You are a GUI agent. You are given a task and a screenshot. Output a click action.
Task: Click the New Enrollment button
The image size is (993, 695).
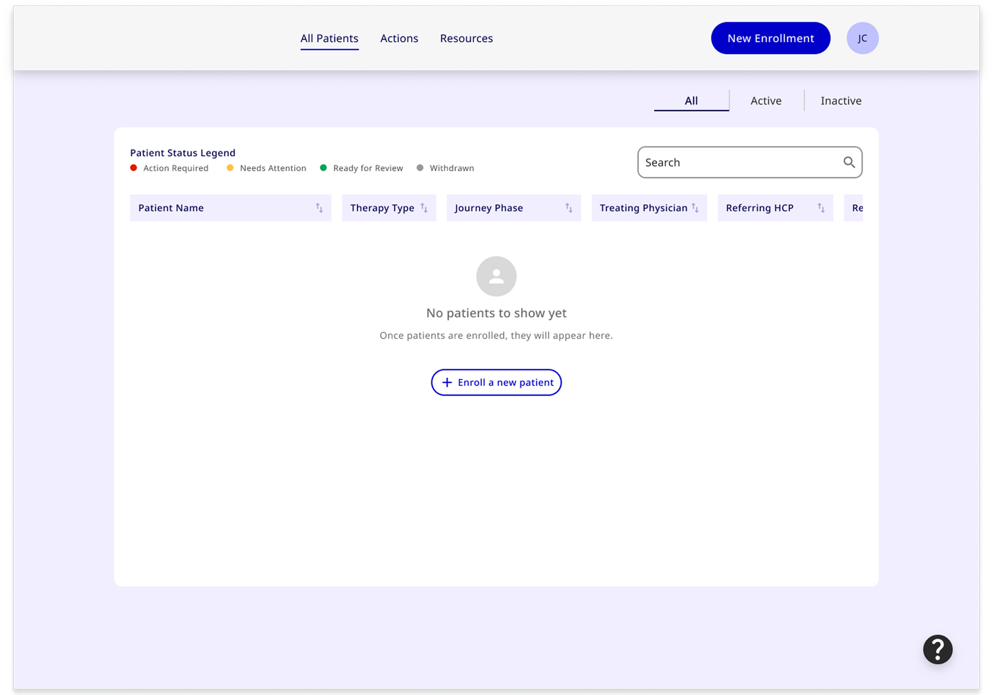click(770, 38)
